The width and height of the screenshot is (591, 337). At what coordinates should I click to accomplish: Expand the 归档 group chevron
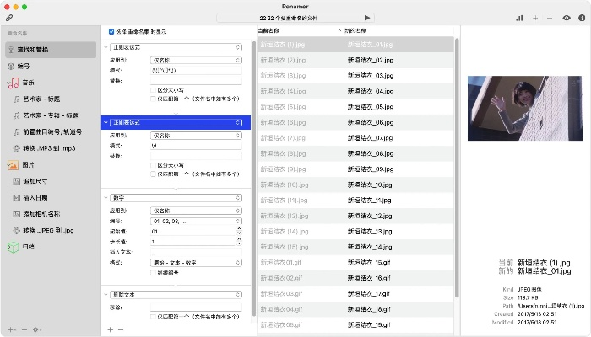8,247
